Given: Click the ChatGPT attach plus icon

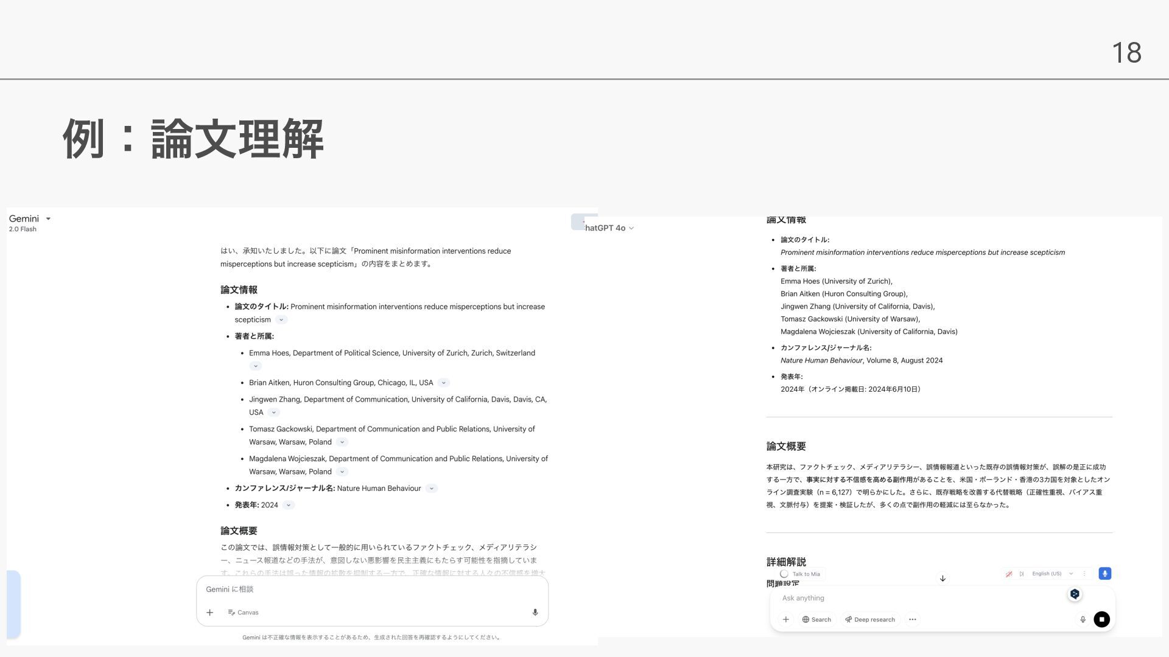Looking at the screenshot, I should pyautogui.click(x=786, y=619).
